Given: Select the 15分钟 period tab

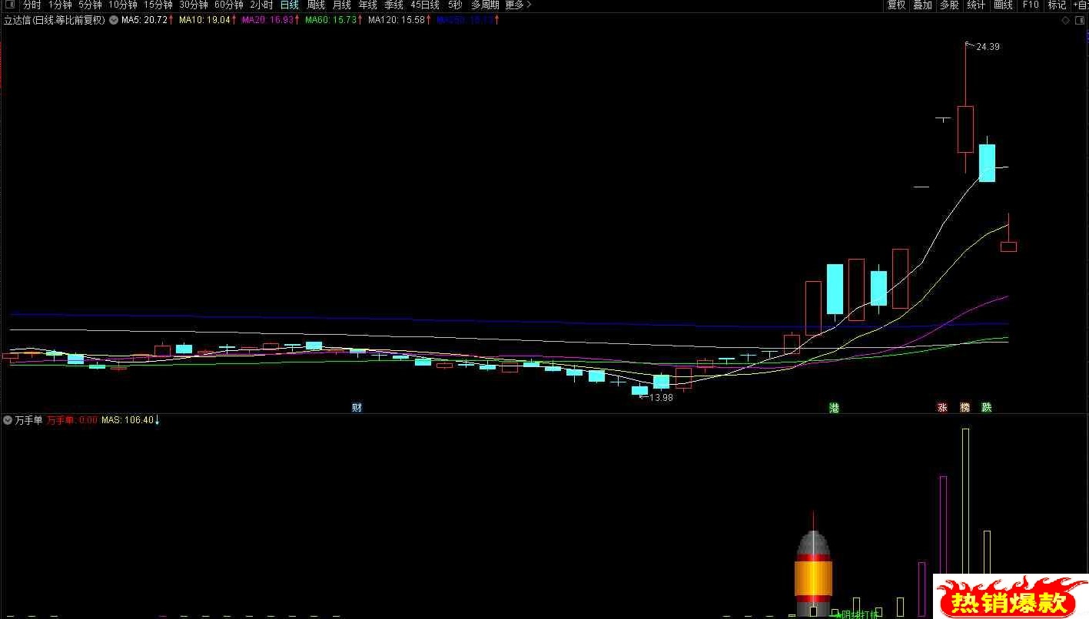Looking at the screenshot, I should (x=158, y=5).
